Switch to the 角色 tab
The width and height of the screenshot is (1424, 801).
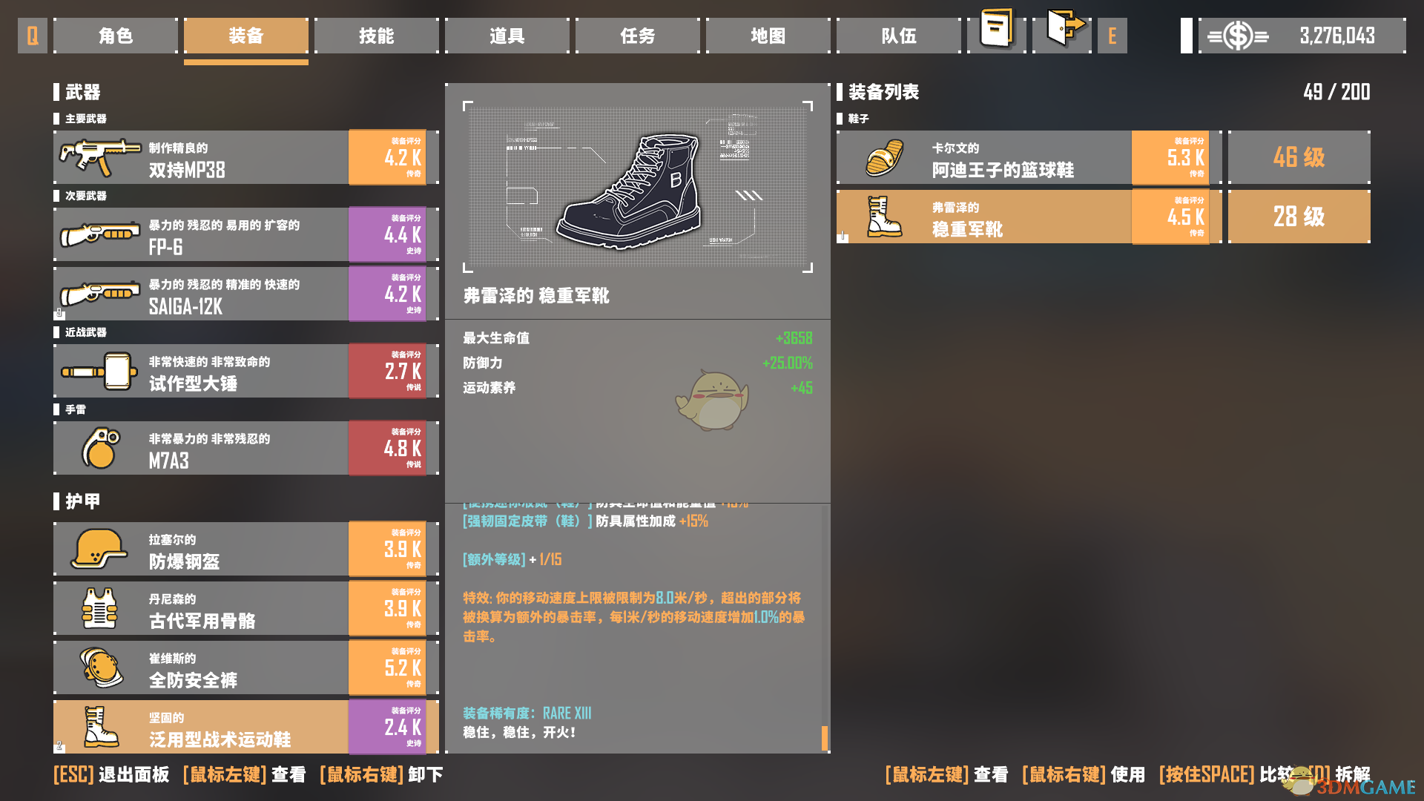[x=116, y=36]
